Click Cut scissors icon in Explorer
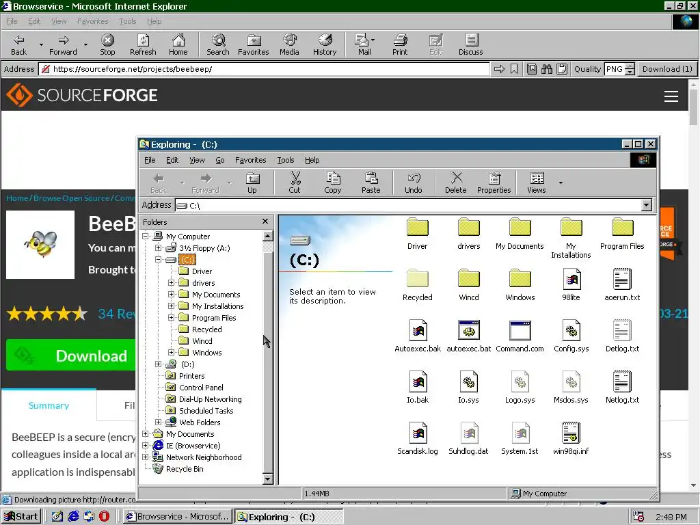 pos(295,178)
